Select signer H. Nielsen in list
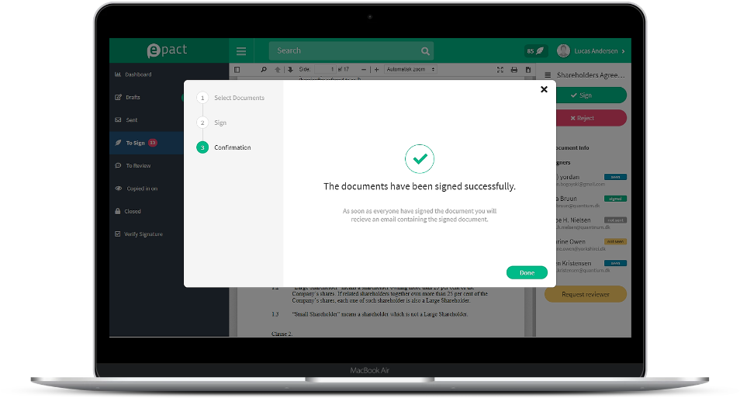Screen dimensions: 740x398 (x=591, y=223)
